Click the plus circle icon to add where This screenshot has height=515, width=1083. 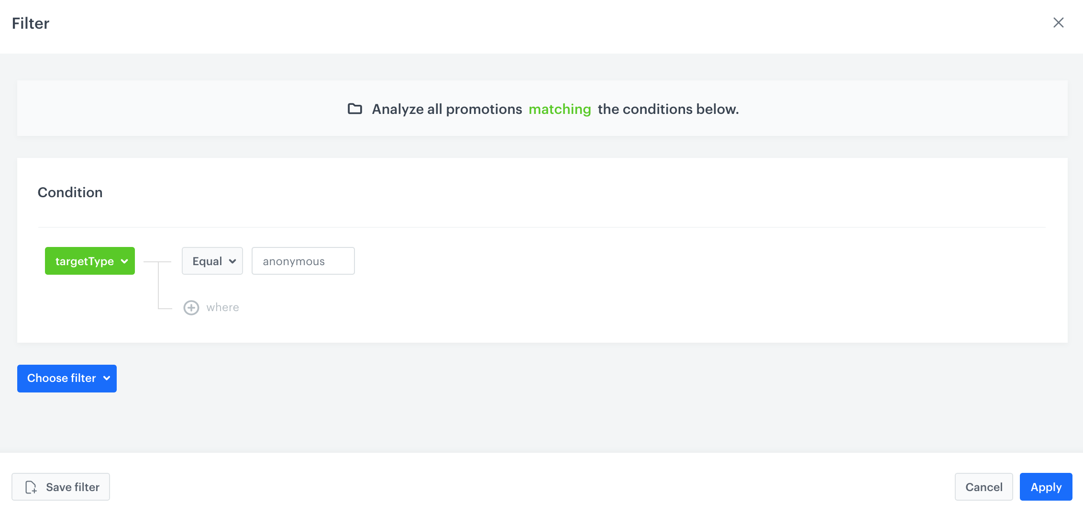coord(191,307)
